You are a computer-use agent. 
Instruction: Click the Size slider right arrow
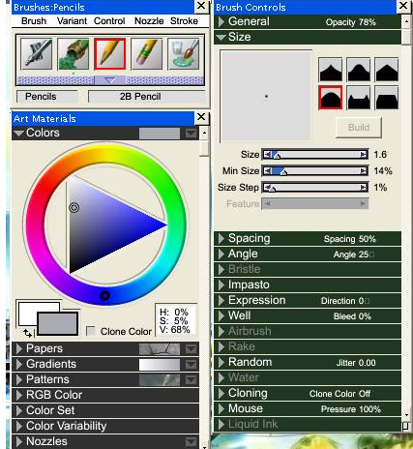tap(364, 155)
